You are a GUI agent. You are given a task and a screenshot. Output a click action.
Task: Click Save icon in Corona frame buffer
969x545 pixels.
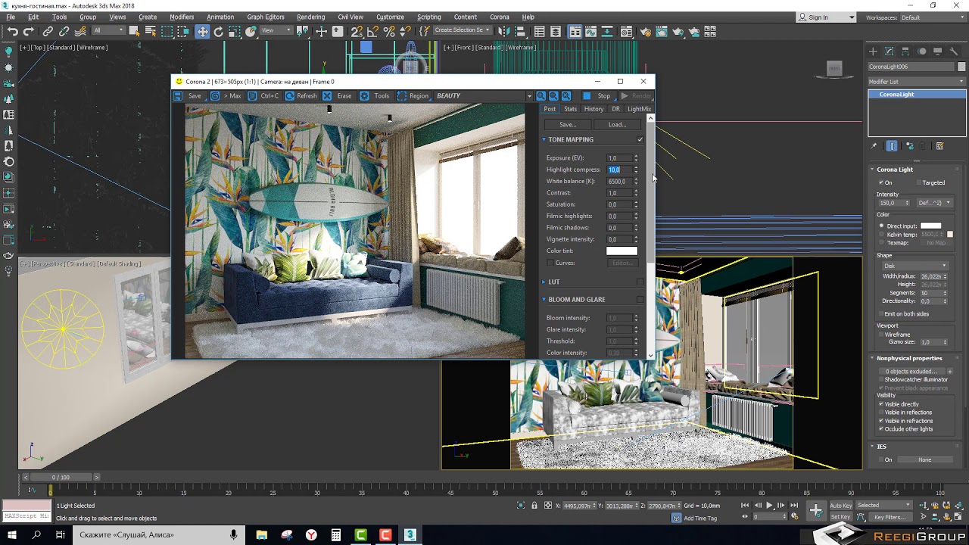tap(188, 96)
